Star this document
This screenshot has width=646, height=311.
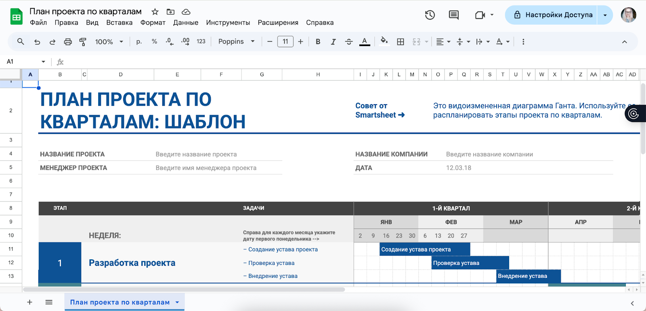pyautogui.click(x=155, y=12)
